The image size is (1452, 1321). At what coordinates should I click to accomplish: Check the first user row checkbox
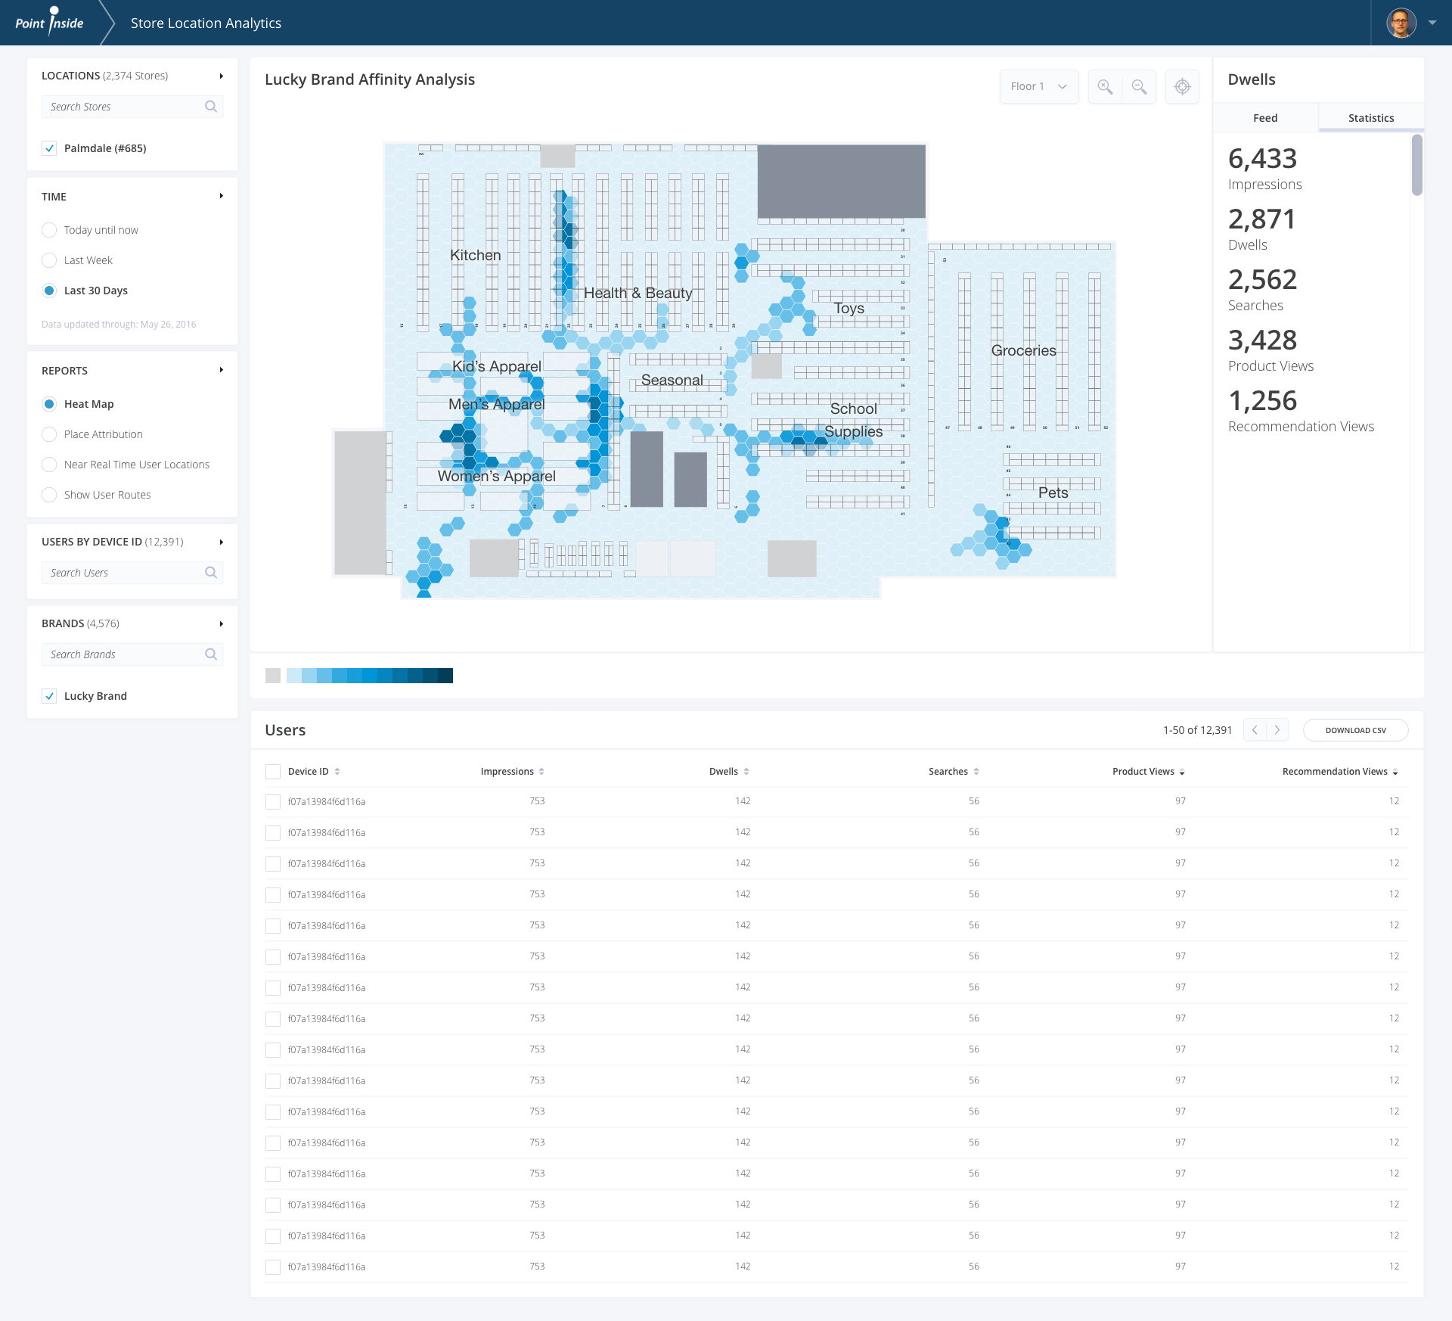click(273, 802)
